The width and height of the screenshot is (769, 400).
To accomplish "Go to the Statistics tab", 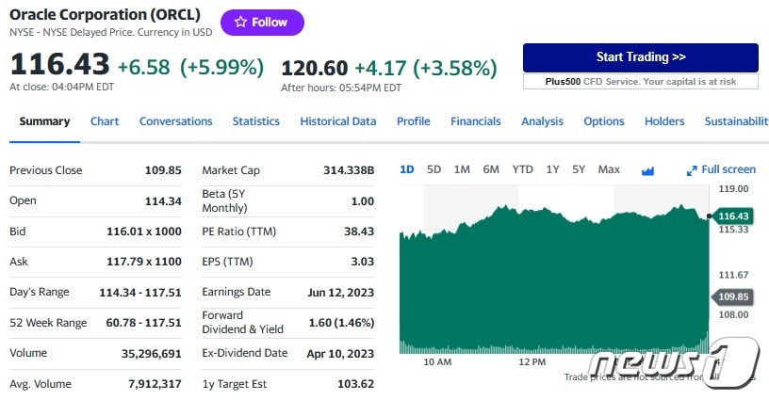I will click(256, 121).
